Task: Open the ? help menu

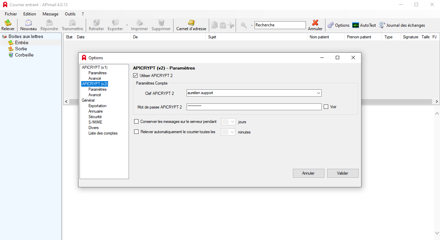Action: 83,14
